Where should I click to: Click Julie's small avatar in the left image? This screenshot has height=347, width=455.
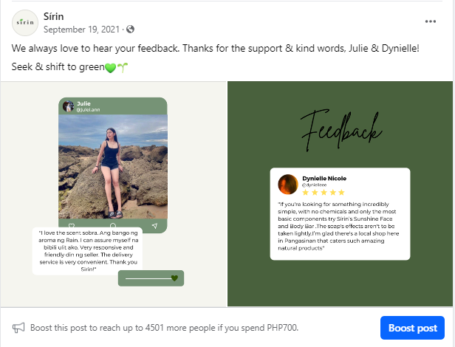(x=68, y=106)
